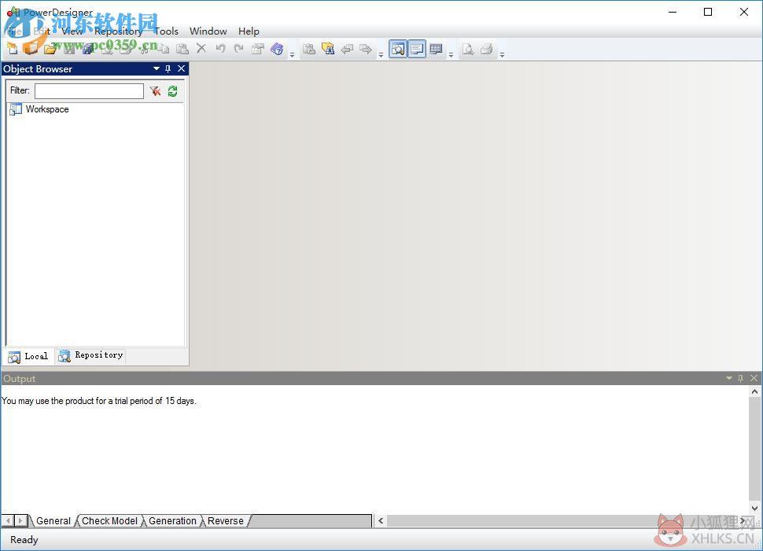
Task: Click Output horizontal scrollbar left arrow
Action: pyautogui.click(x=381, y=521)
